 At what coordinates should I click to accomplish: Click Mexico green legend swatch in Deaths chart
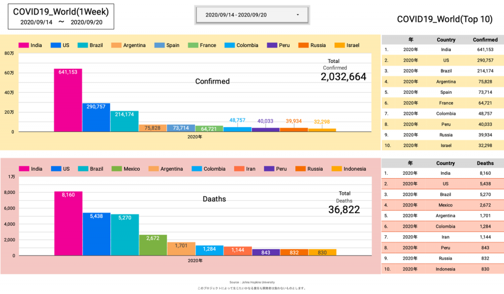(117, 169)
